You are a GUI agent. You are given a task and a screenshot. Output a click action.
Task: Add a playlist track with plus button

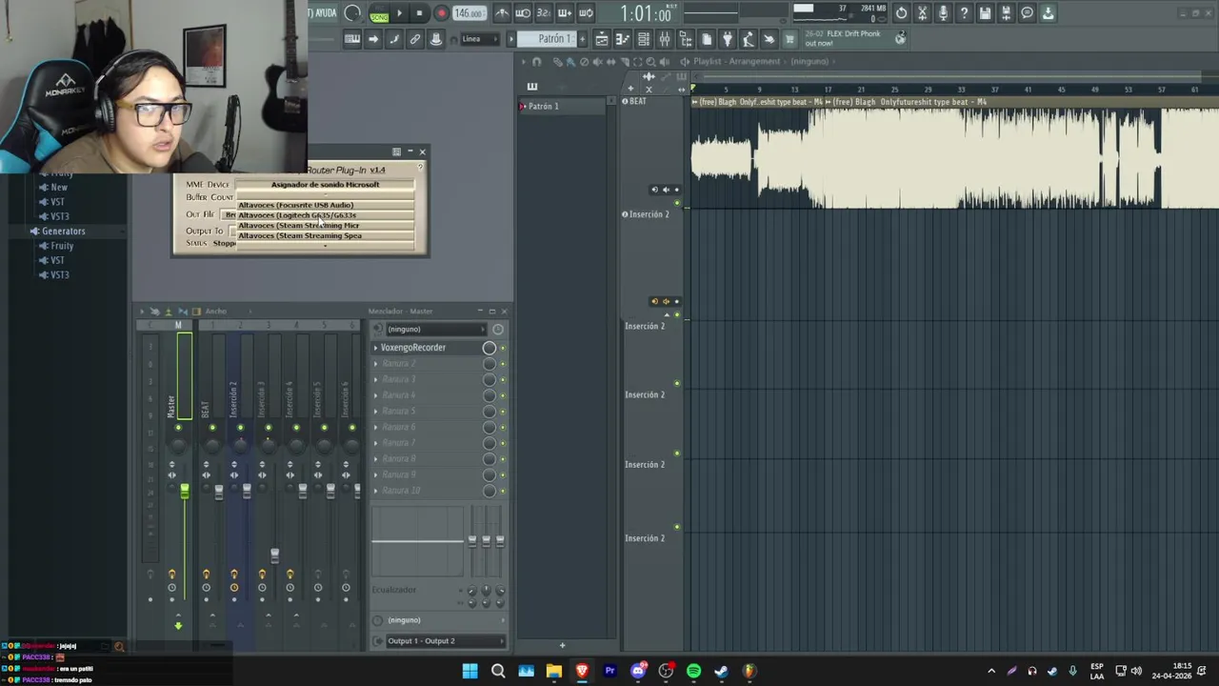pyautogui.click(x=629, y=89)
